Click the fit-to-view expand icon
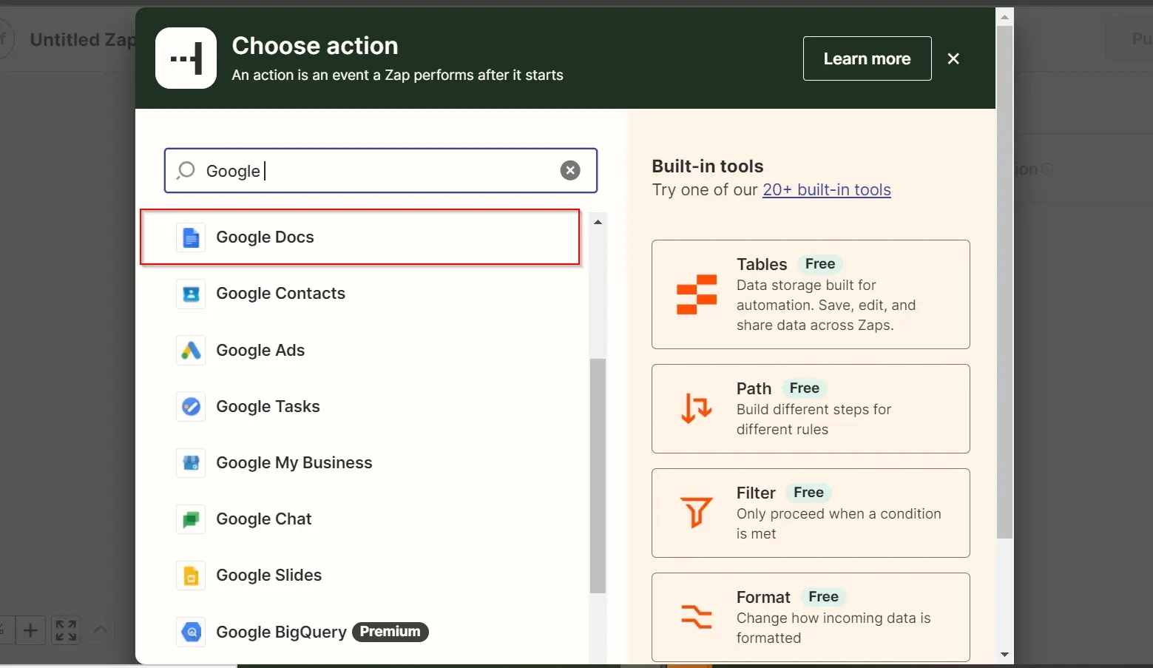1153x668 pixels. click(x=66, y=630)
